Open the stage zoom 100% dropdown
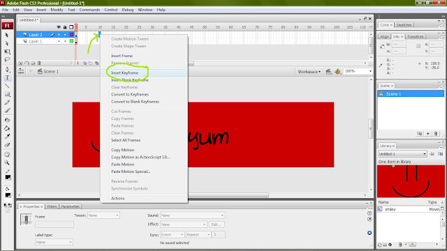The width and height of the screenshot is (447, 251). [358, 71]
